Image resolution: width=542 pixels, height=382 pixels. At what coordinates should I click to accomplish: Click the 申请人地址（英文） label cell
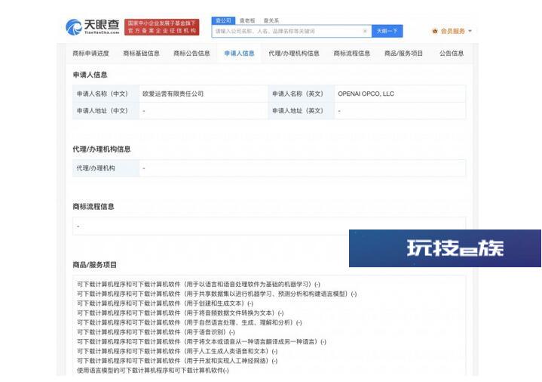301,111
